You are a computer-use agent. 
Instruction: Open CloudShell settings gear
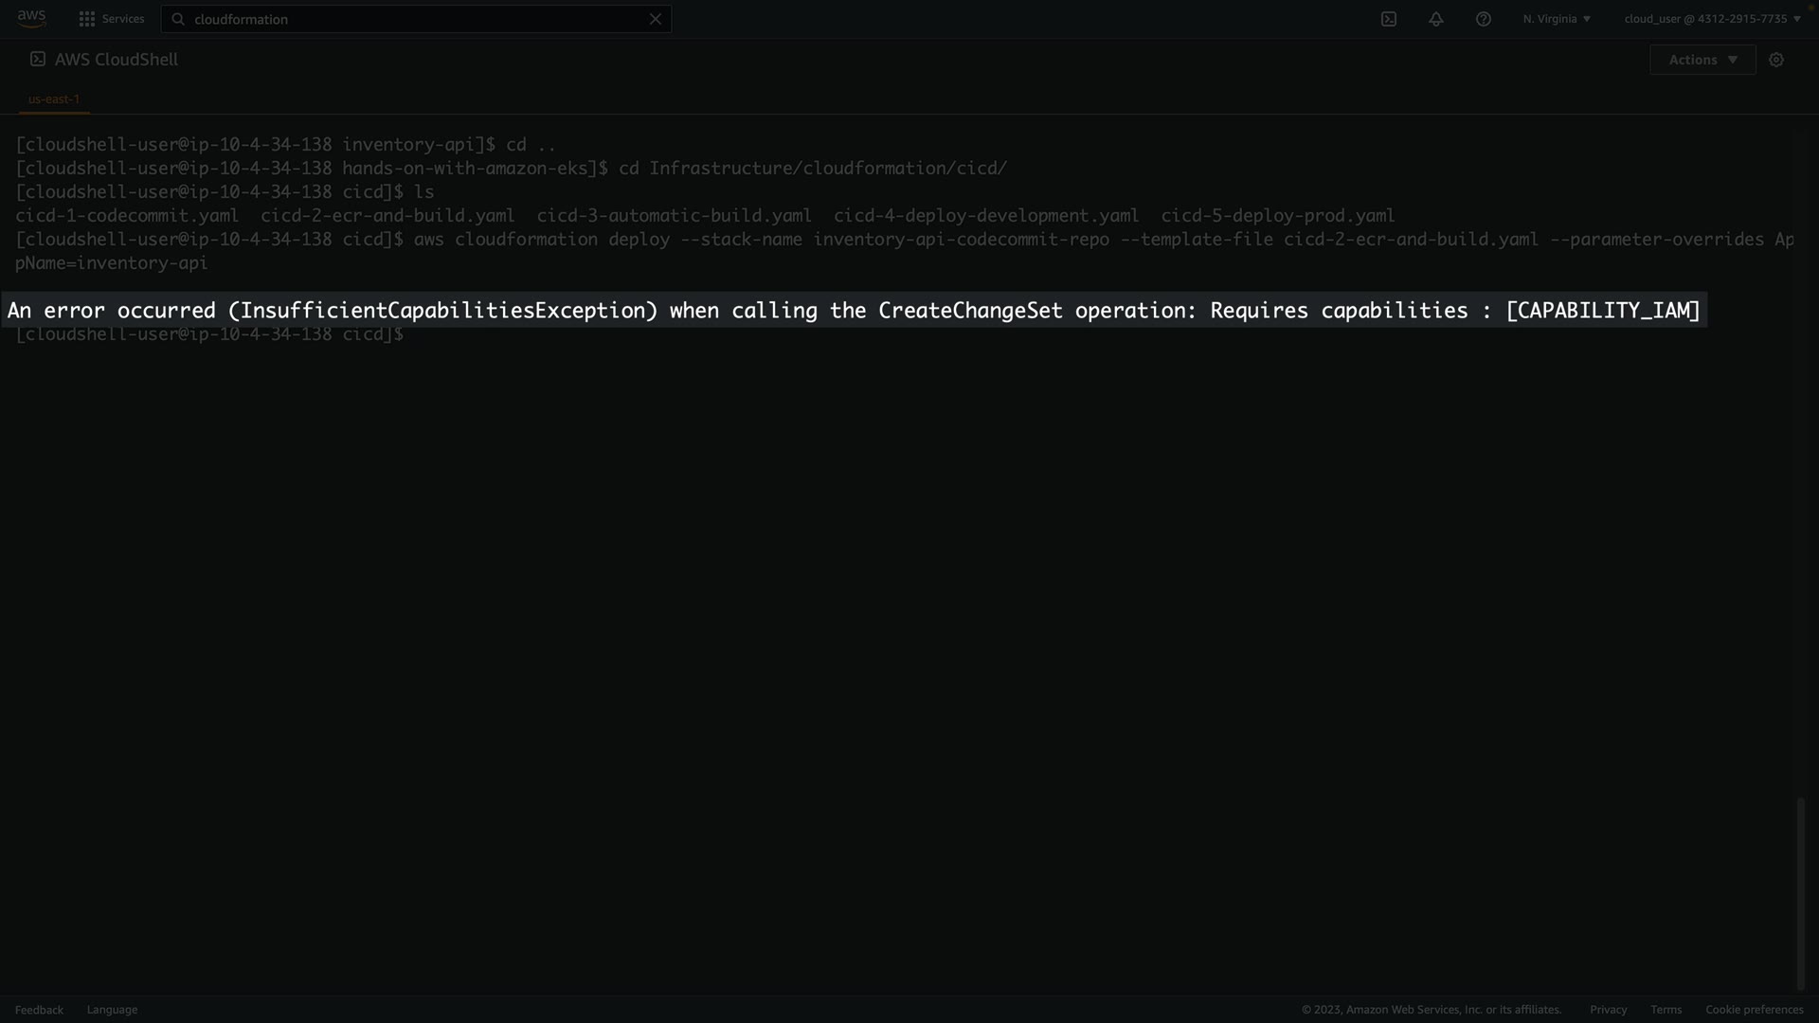coord(1776,60)
